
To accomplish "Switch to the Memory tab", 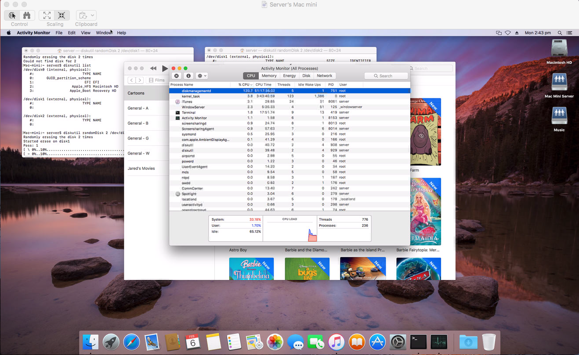I will pyautogui.click(x=269, y=76).
